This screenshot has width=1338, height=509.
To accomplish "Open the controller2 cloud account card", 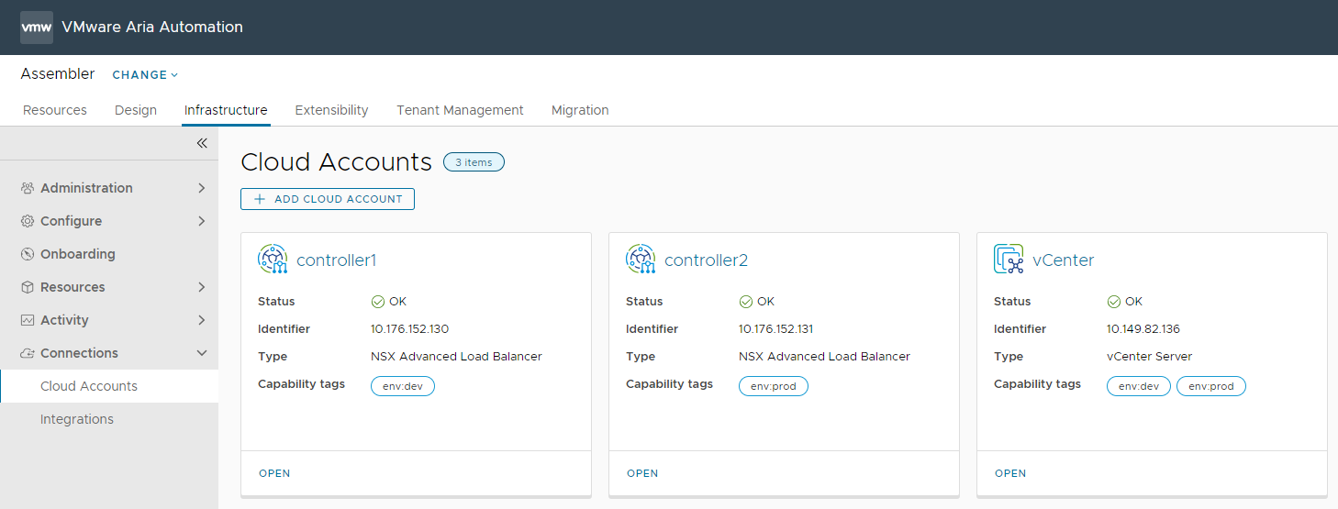I will coord(642,473).
